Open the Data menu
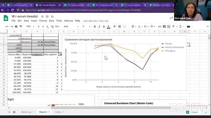Viewport: 211px width, 118px height. (51, 21)
